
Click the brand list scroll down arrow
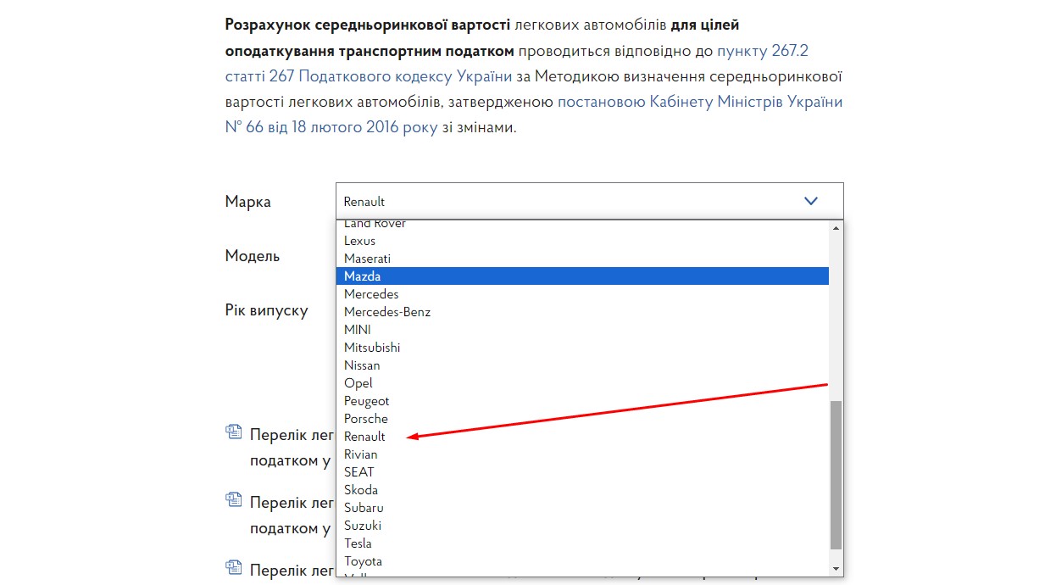pyautogui.click(x=836, y=568)
